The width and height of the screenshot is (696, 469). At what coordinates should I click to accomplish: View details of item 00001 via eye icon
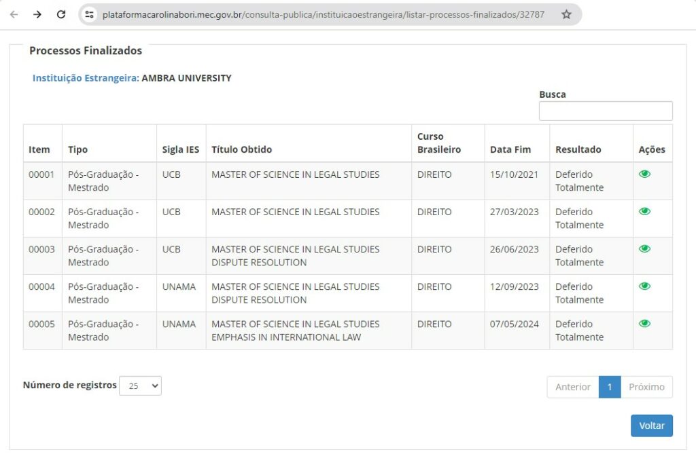(x=644, y=174)
